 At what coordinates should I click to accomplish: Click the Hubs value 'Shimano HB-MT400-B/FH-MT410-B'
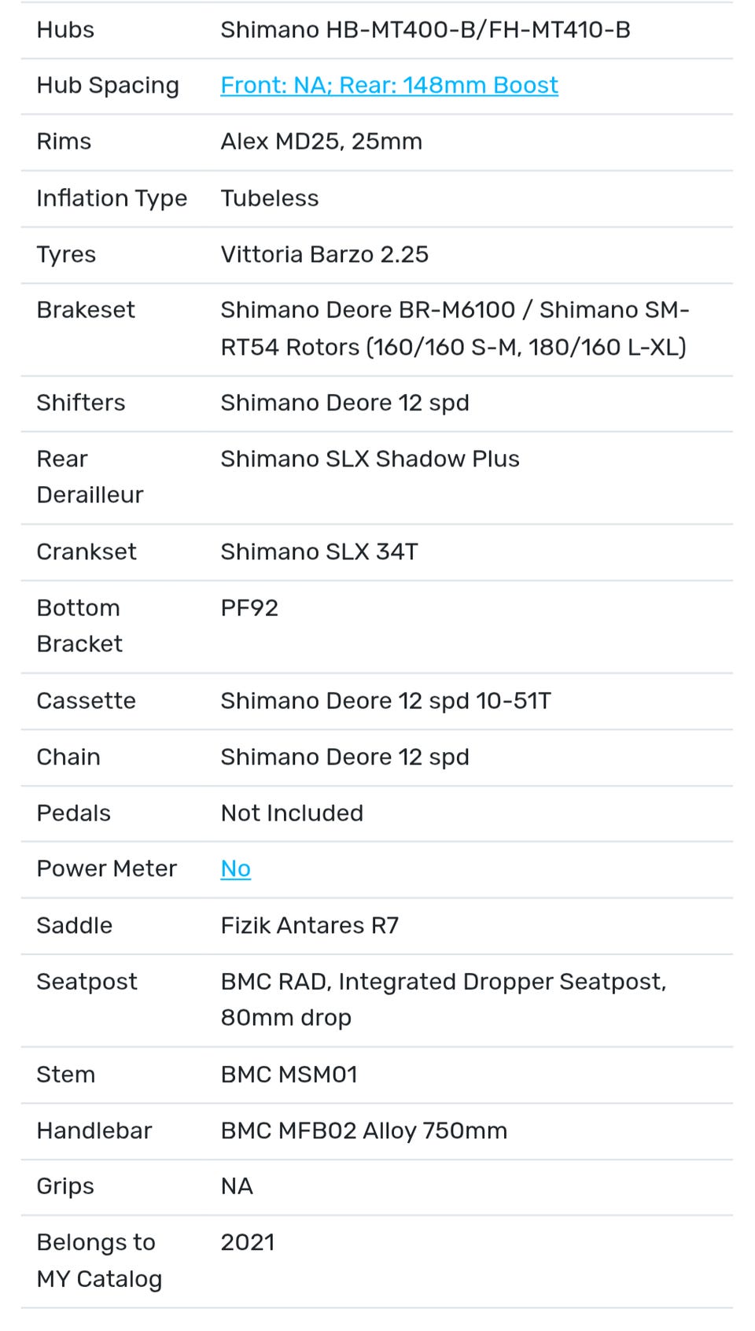click(425, 30)
